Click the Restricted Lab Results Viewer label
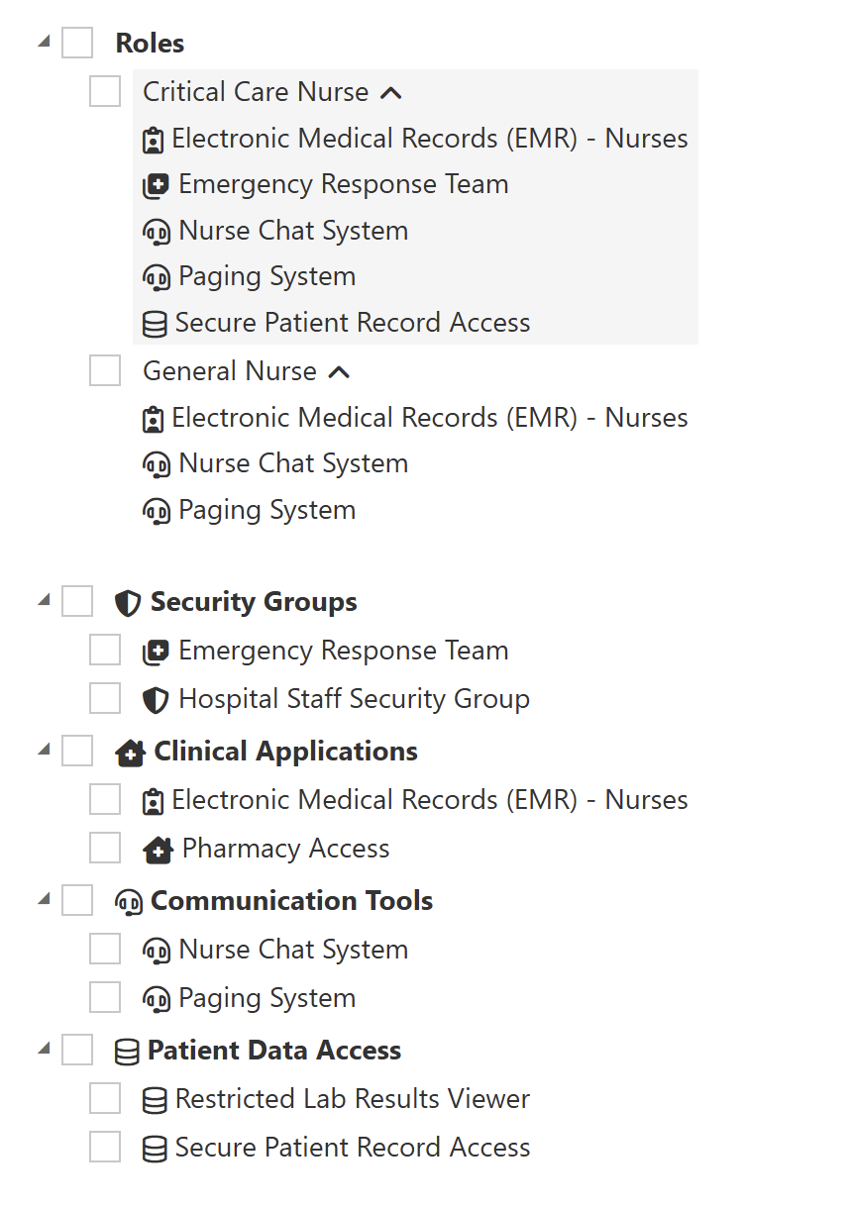 (352, 1099)
